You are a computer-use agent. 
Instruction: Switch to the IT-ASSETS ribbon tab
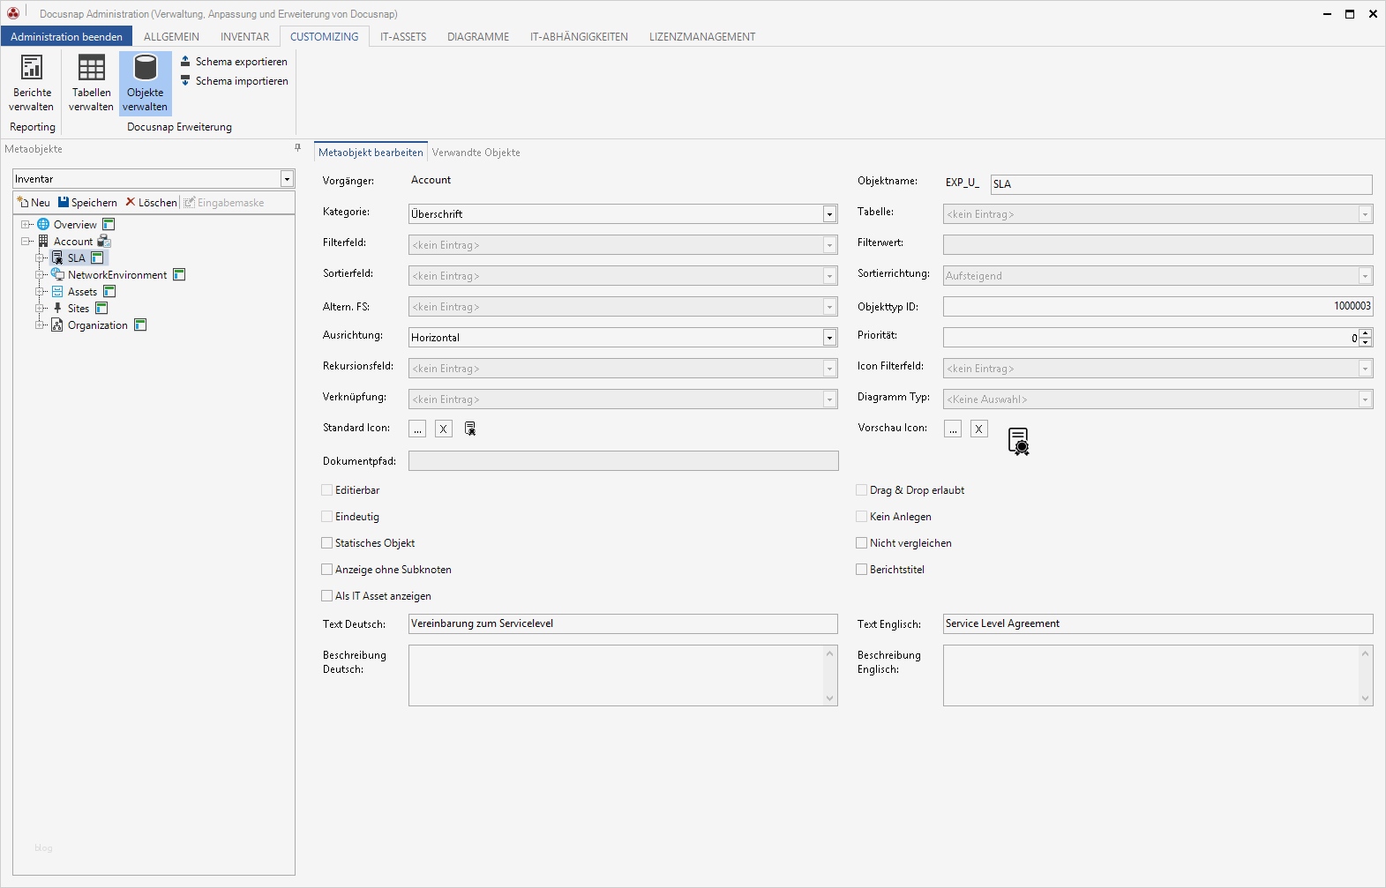coord(403,37)
